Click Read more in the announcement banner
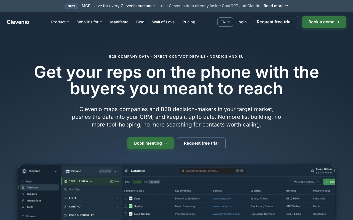Screen dimensions: 353x220 click(x=276, y=6)
